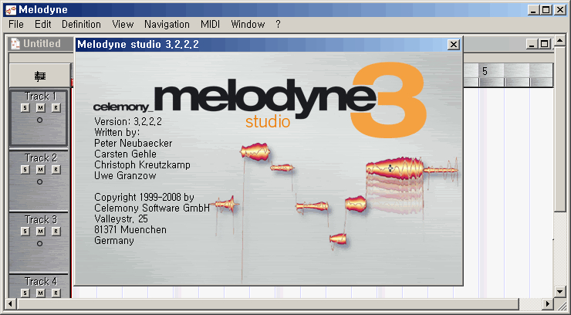Open the View menu
Screen dimensions: 571x315
(123, 25)
